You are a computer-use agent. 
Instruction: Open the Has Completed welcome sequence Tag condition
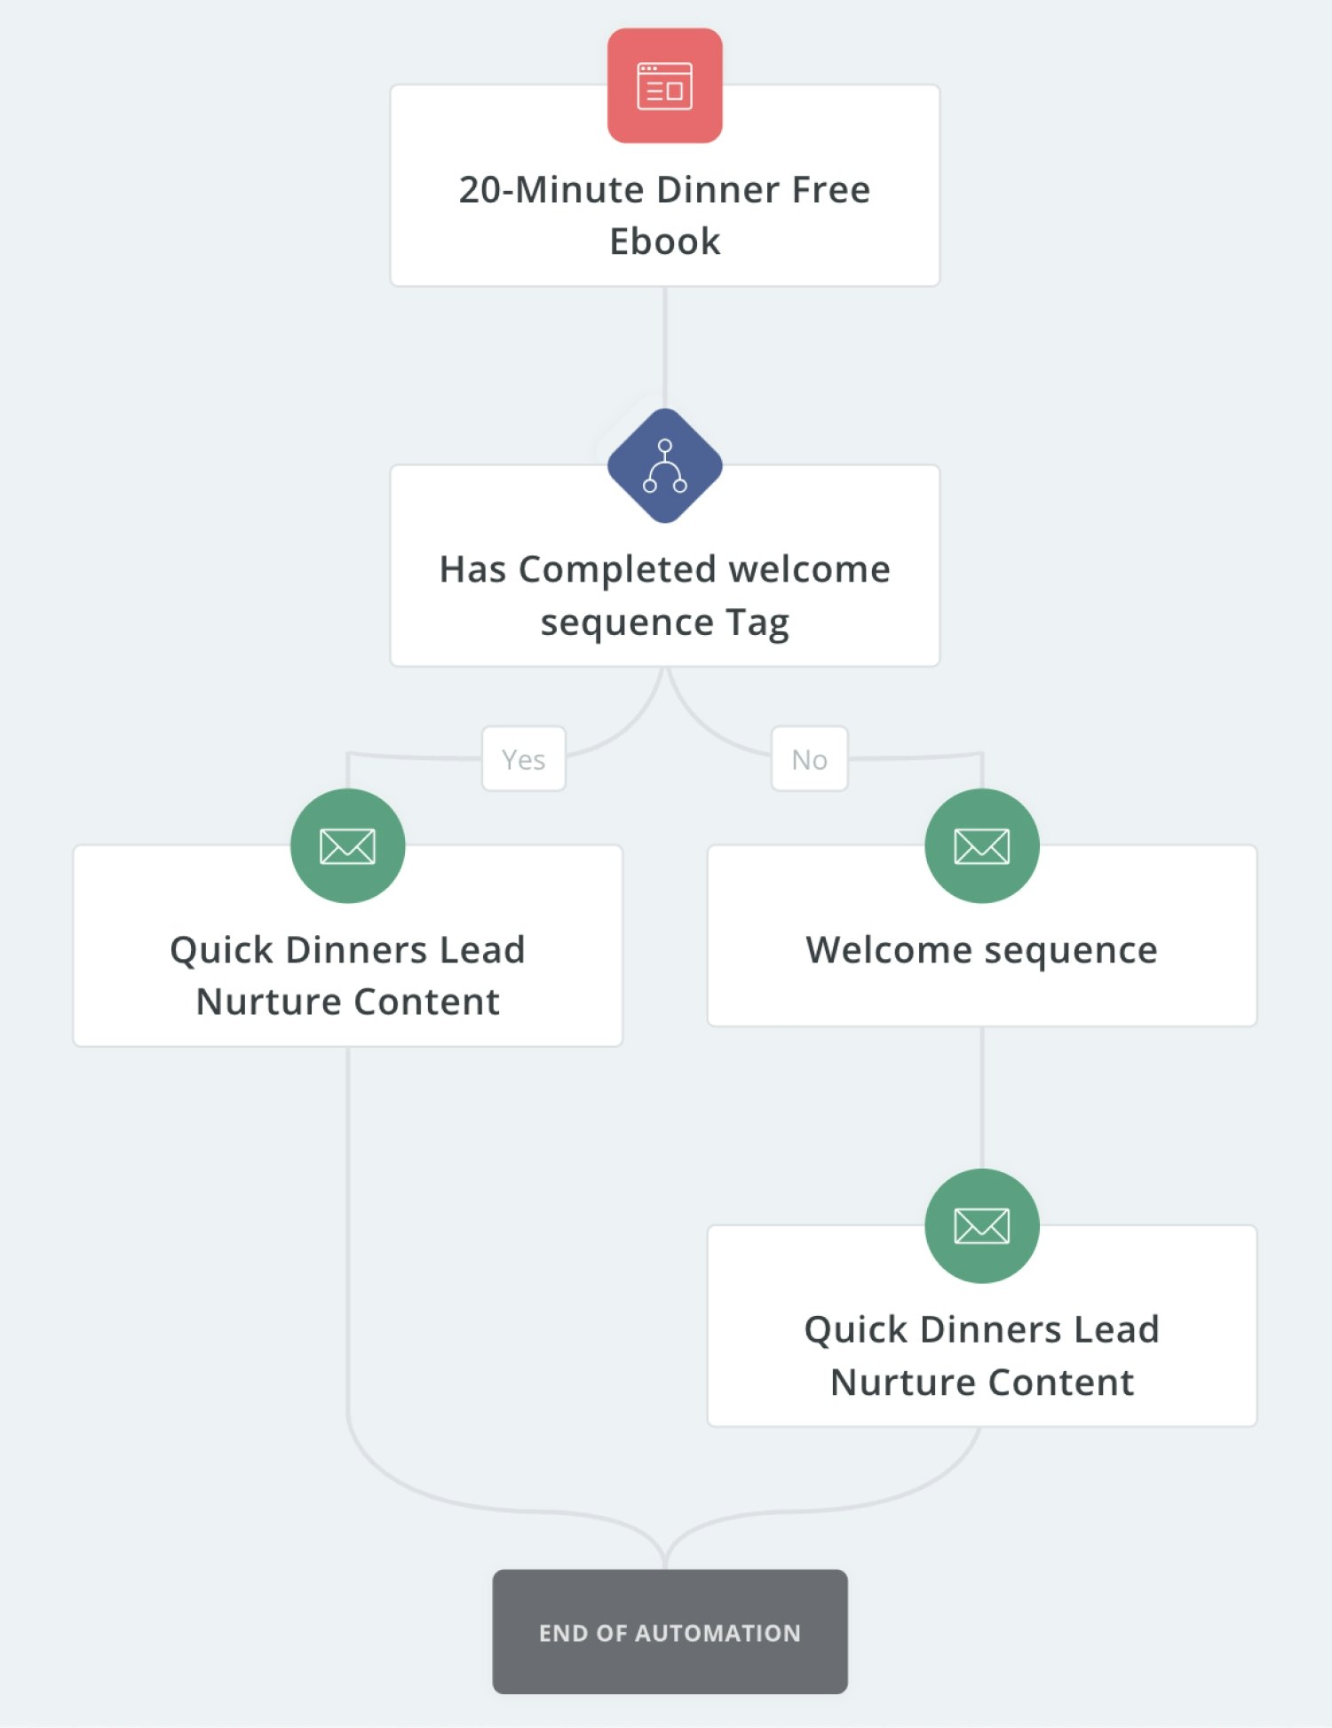664,566
